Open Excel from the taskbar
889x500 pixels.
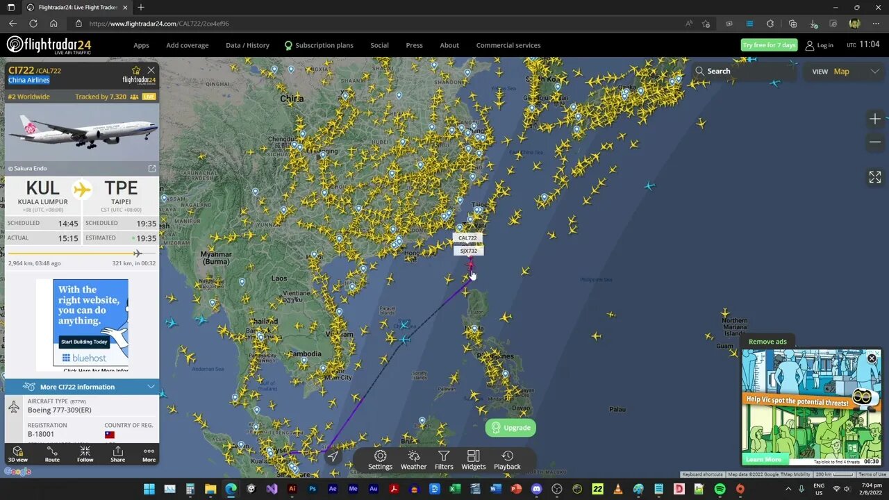pyautogui.click(x=455, y=489)
